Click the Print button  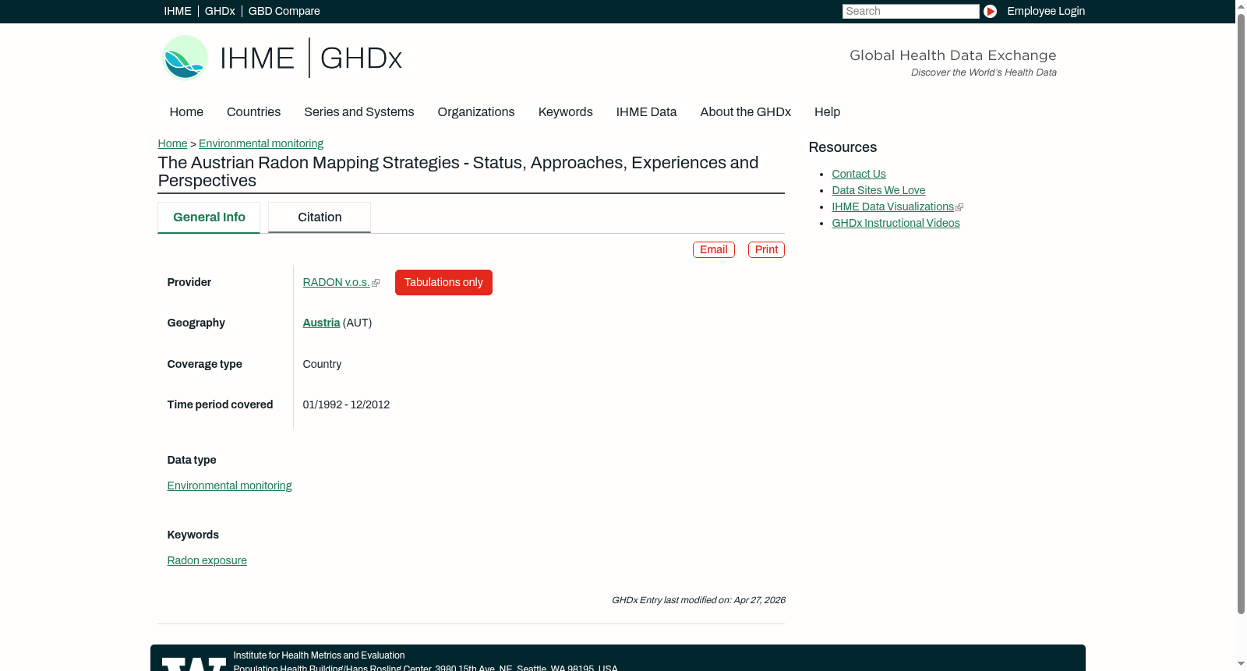pyautogui.click(x=766, y=249)
